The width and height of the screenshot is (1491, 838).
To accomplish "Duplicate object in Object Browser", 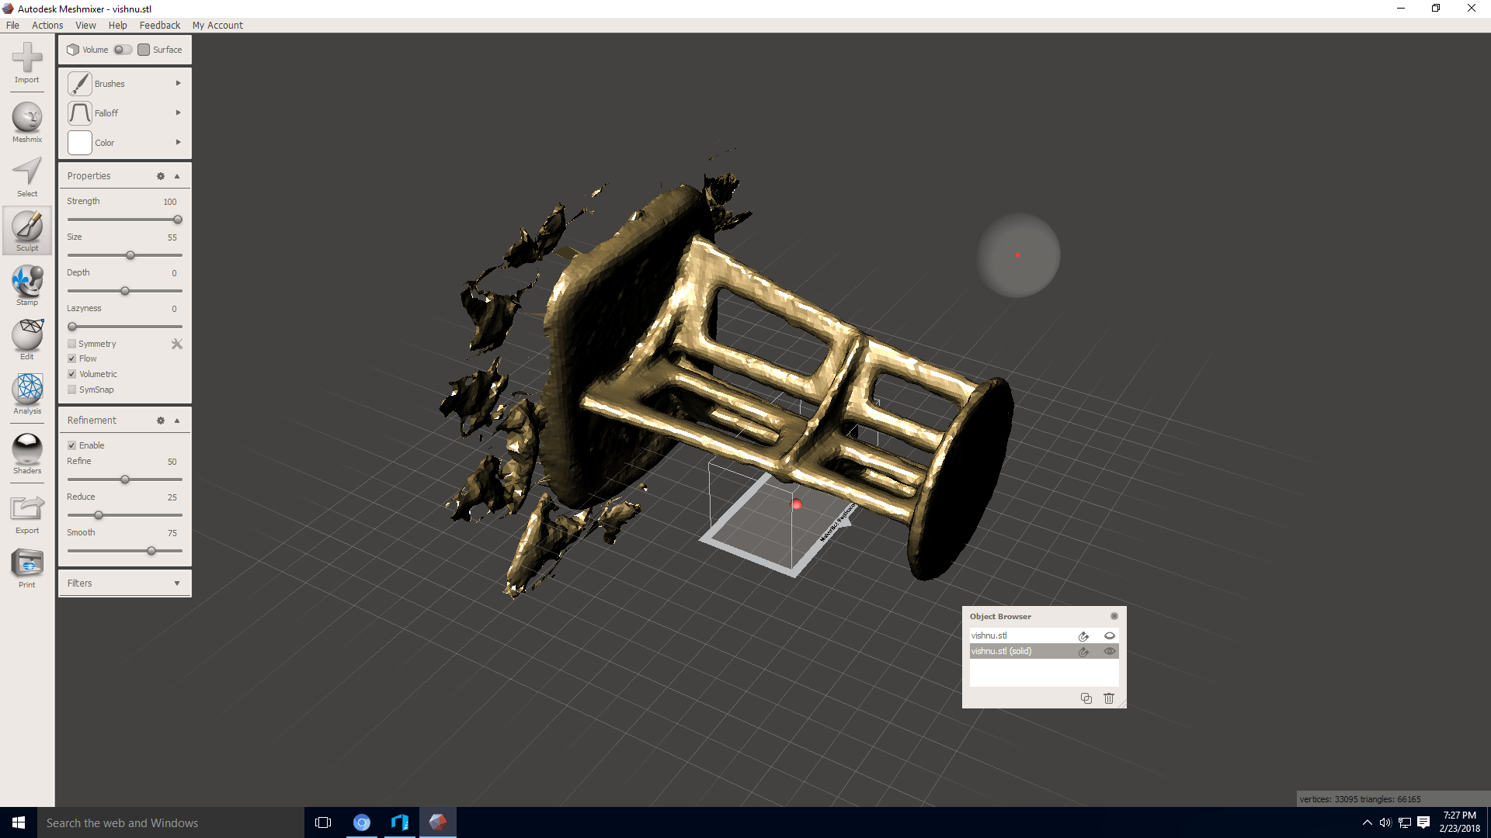I will 1086,698.
